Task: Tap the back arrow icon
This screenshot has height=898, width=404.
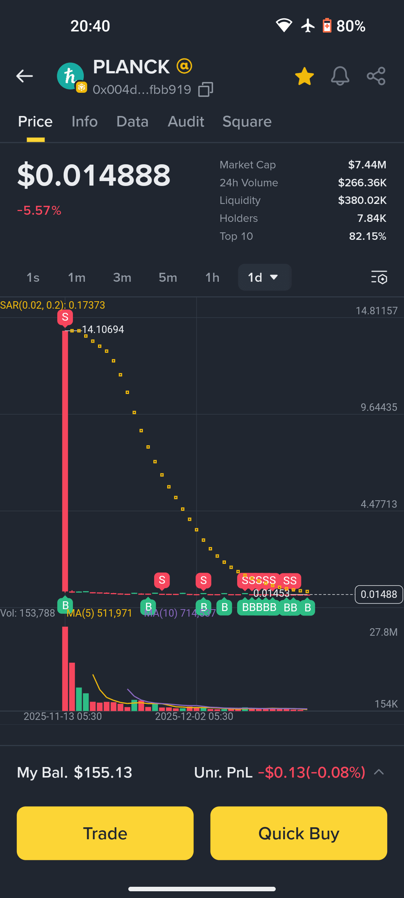Action: pyautogui.click(x=25, y=76)
